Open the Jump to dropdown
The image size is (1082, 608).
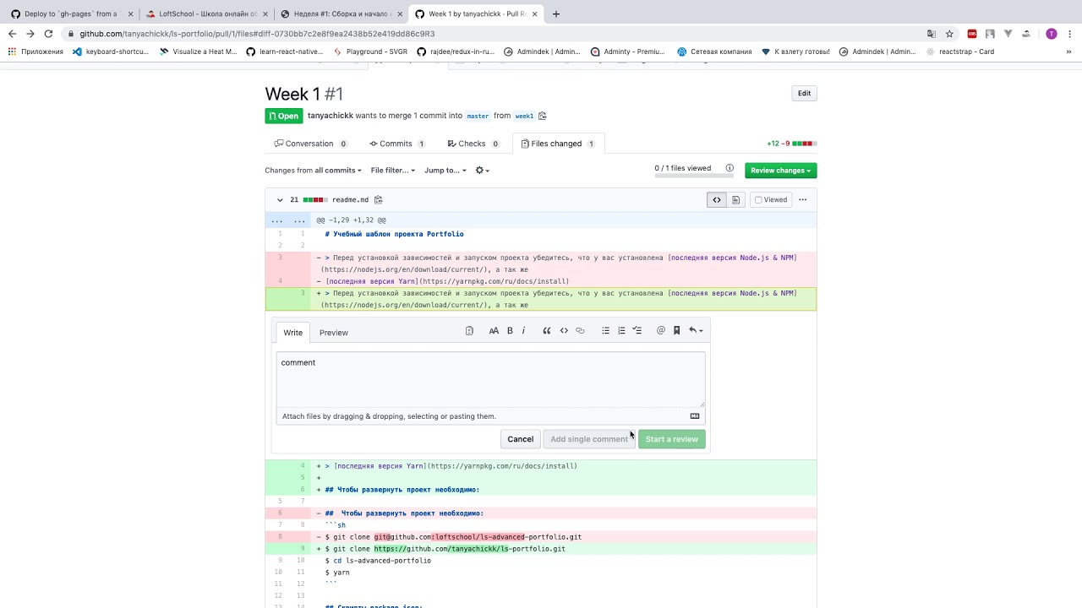tap(445, 171)
